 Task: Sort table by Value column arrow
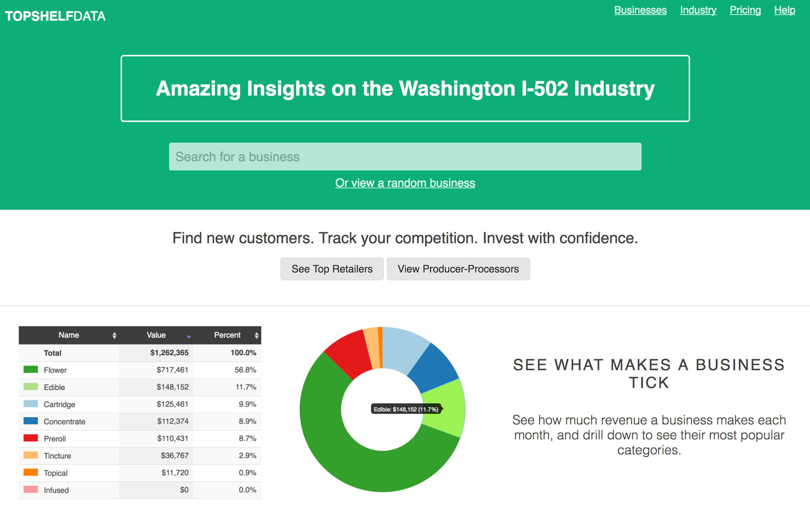point(189,337)
